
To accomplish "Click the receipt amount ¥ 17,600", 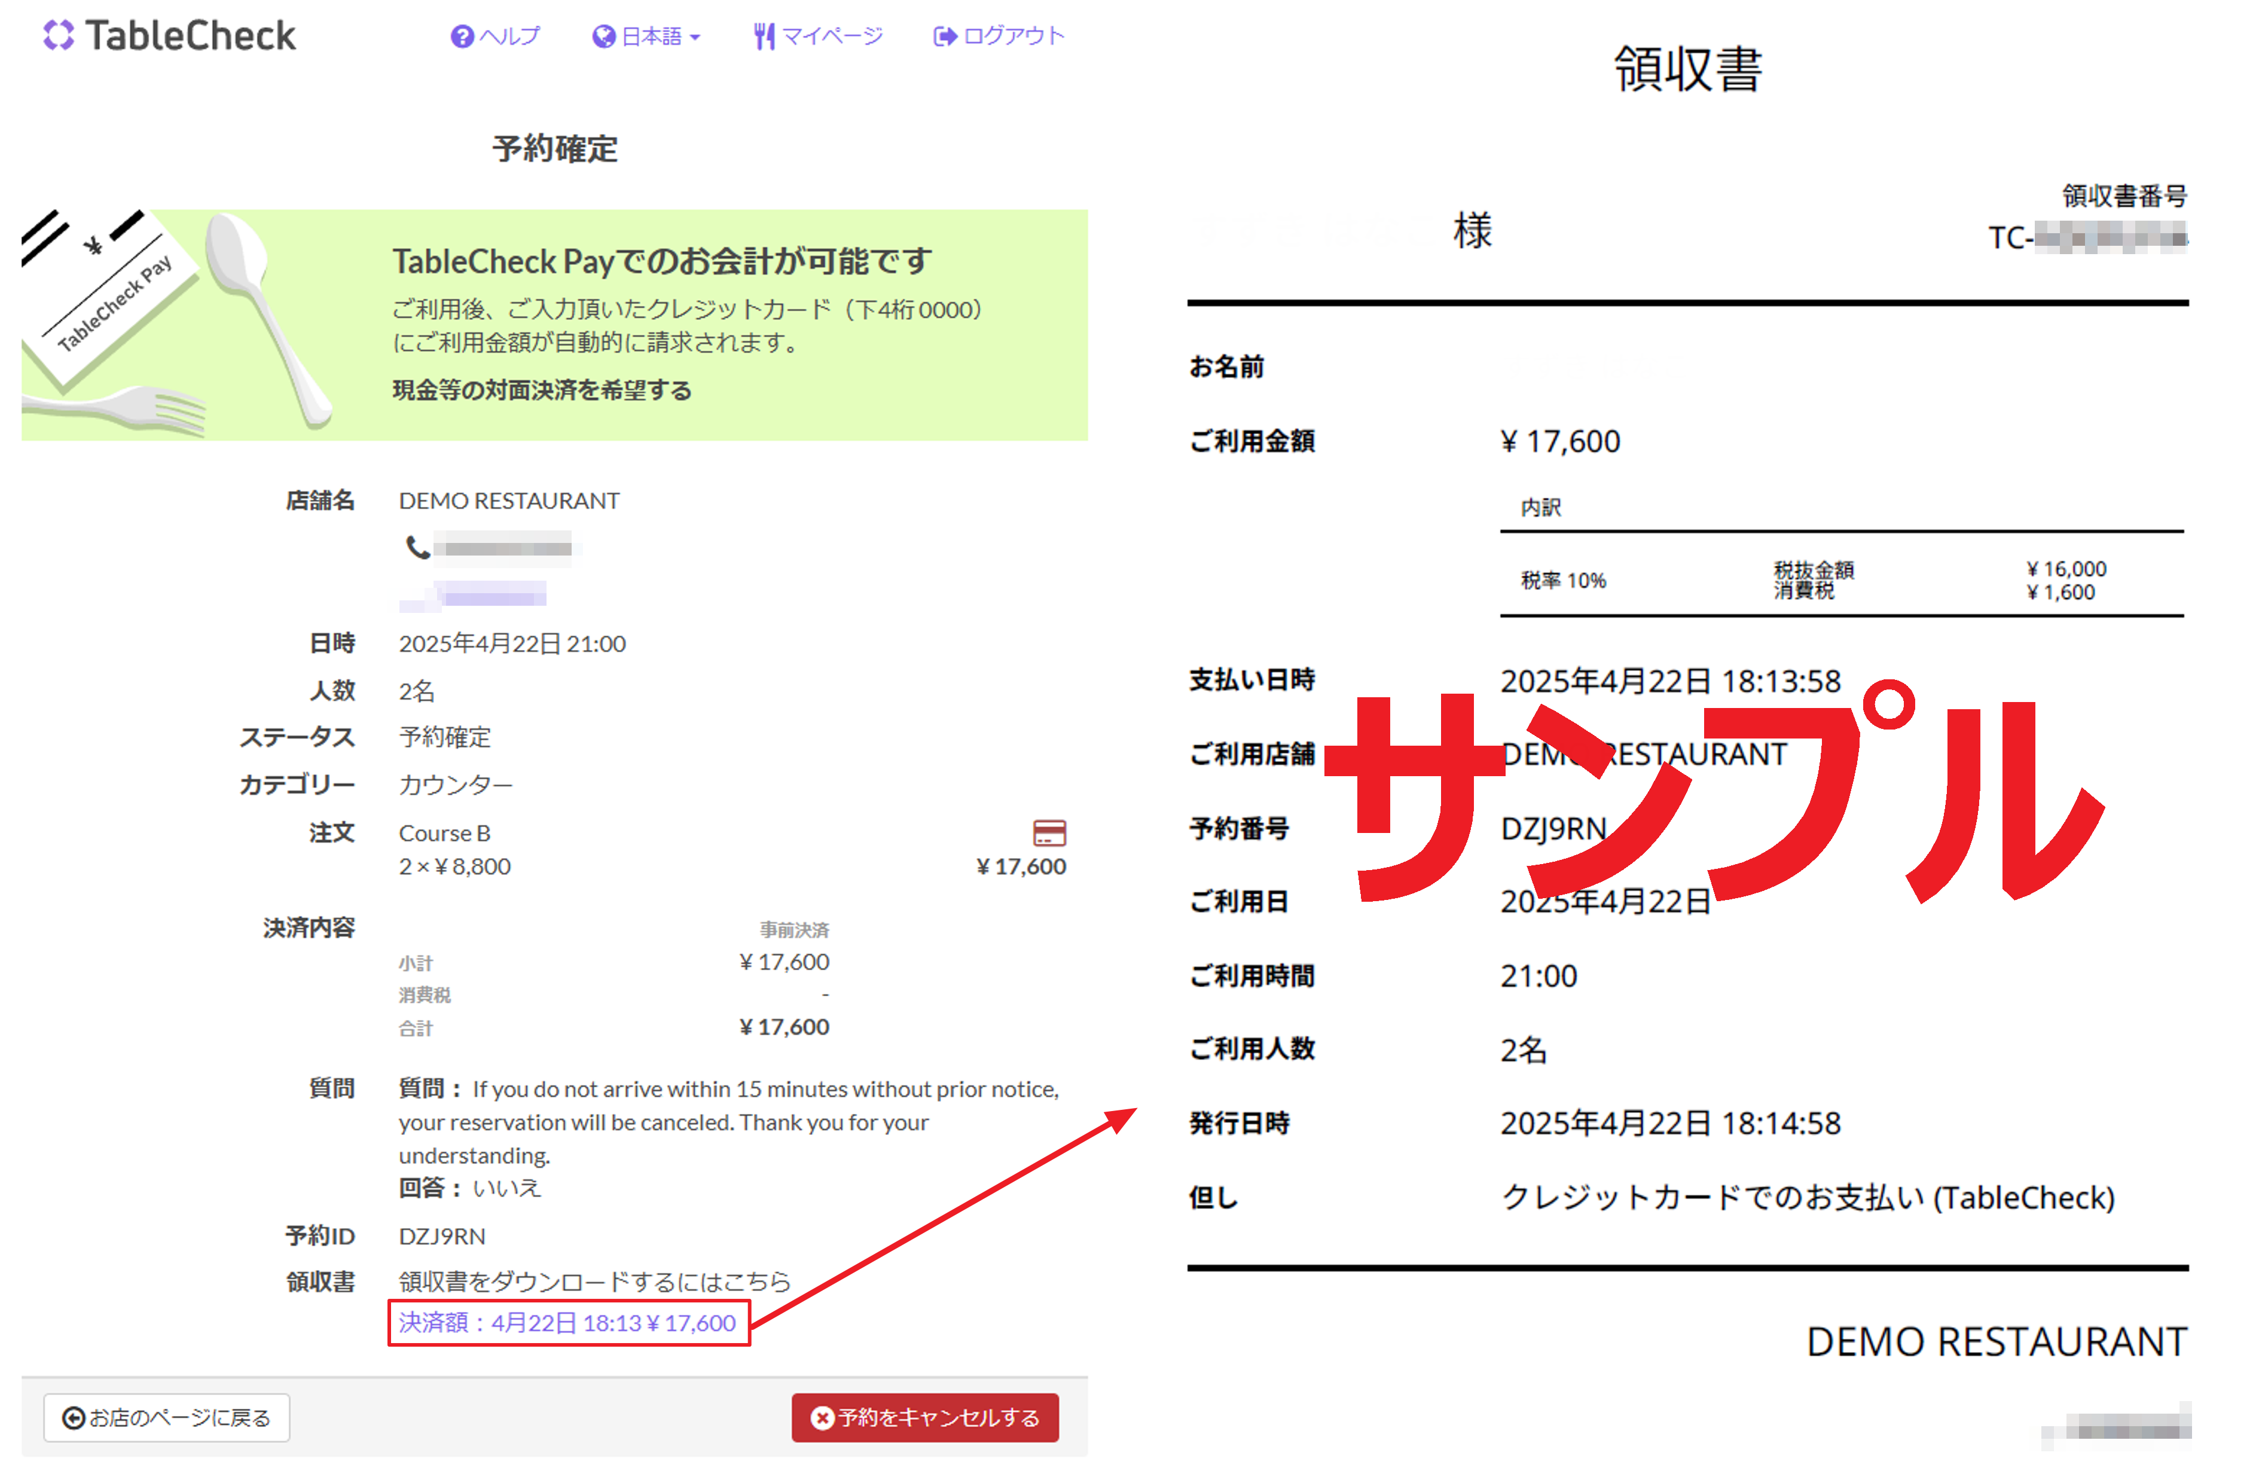I will coord(1561,441).
